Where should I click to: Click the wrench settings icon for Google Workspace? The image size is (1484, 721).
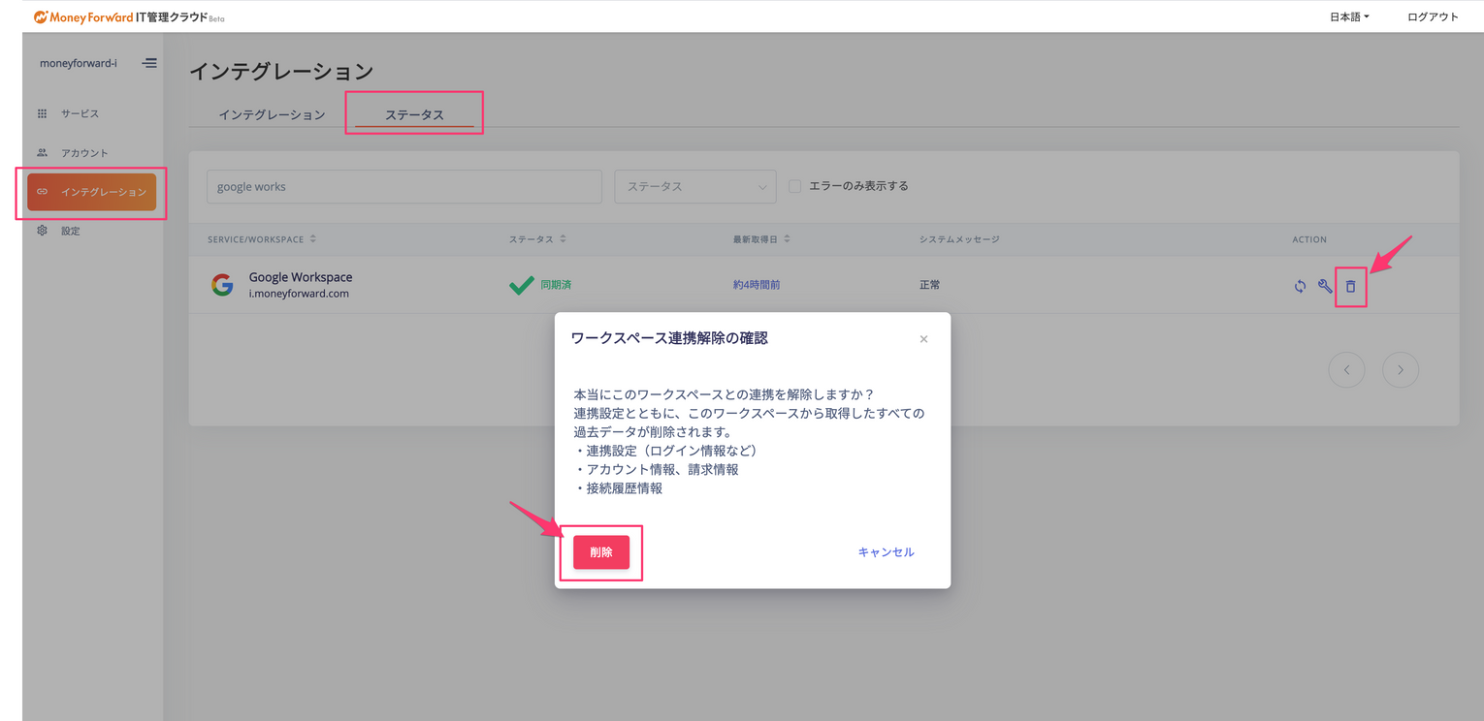1325,286
